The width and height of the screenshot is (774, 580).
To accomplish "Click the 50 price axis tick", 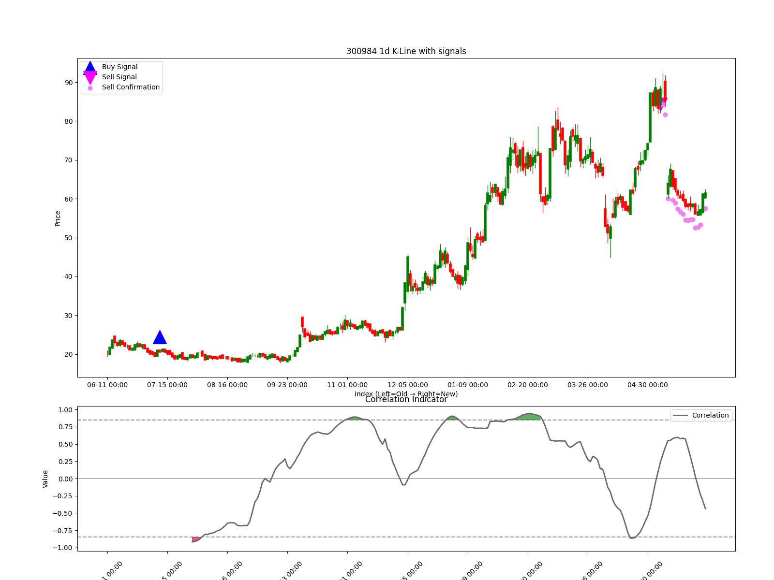I will point(68,238).
